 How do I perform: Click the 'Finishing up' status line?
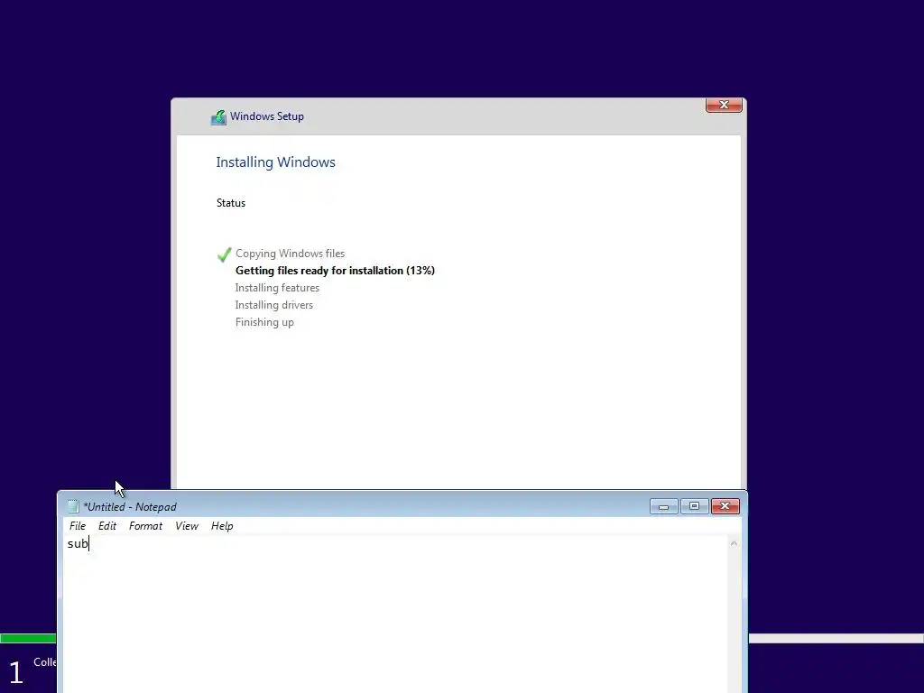(264, 322)
